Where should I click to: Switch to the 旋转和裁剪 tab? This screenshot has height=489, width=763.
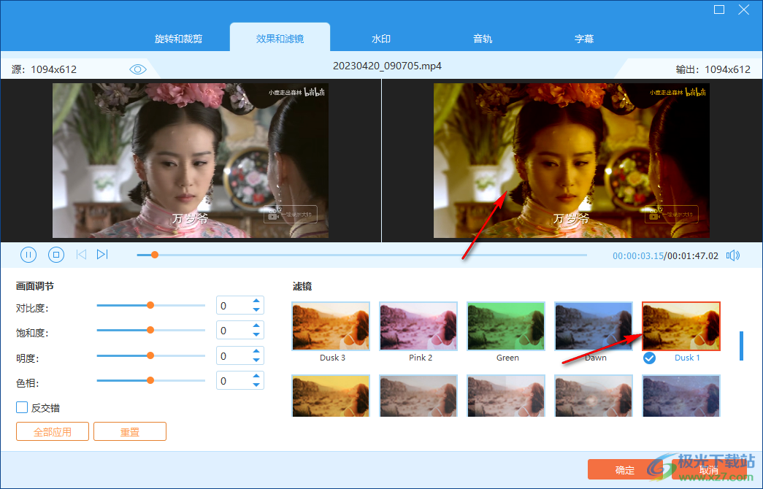click(179, 39)
